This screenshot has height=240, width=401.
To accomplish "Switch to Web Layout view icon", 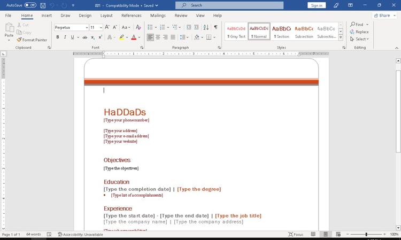I will tap(338, 234).
